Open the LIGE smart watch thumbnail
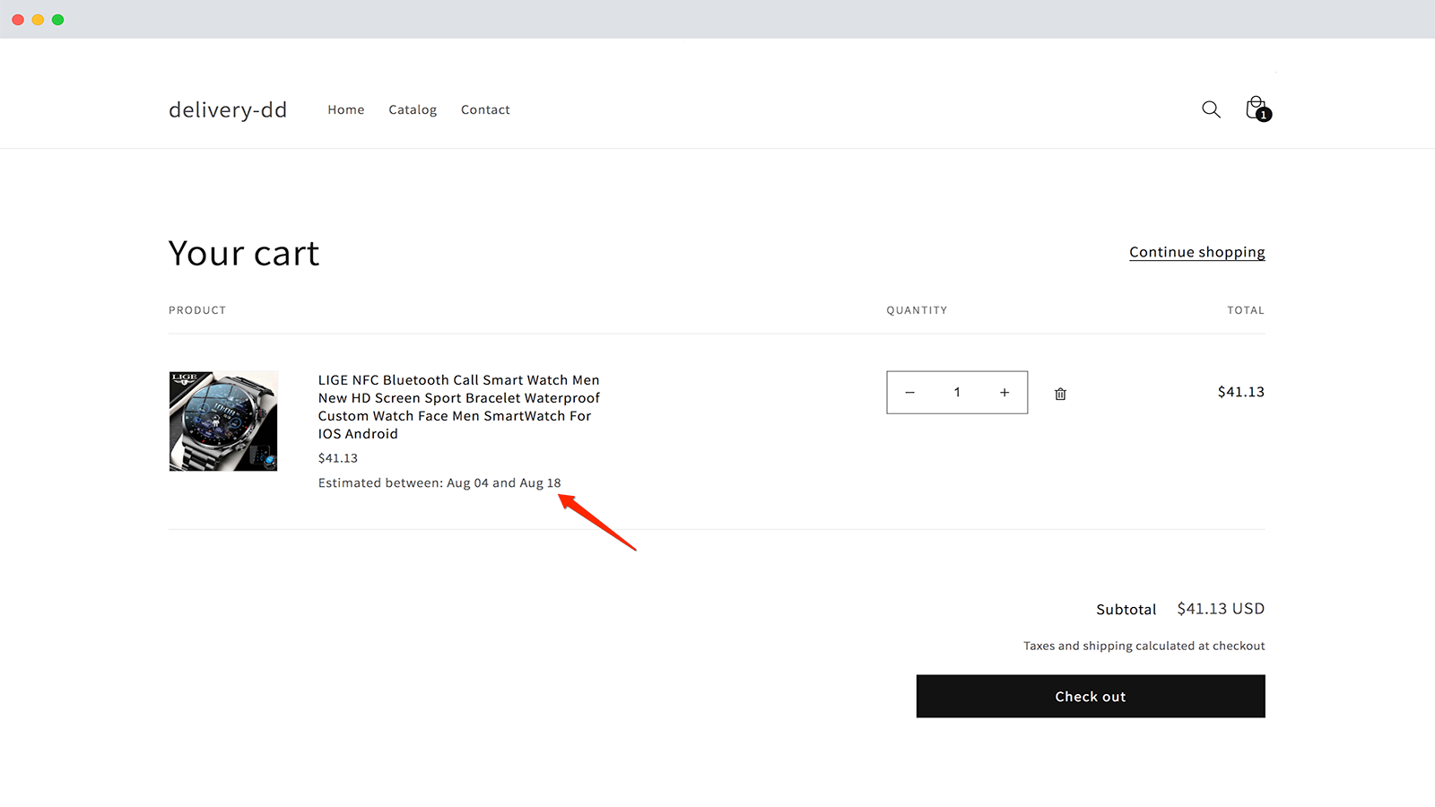The height and width of the screenshot is (807, 1435). click(x=223, y=421)
